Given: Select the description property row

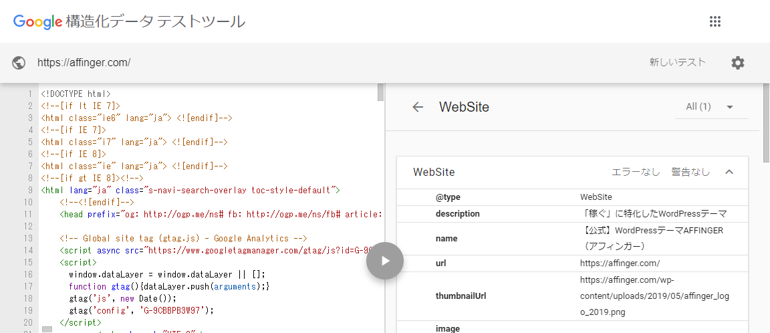Looking at the screenshot, I should pyautogui.click(x=458, y=214).
